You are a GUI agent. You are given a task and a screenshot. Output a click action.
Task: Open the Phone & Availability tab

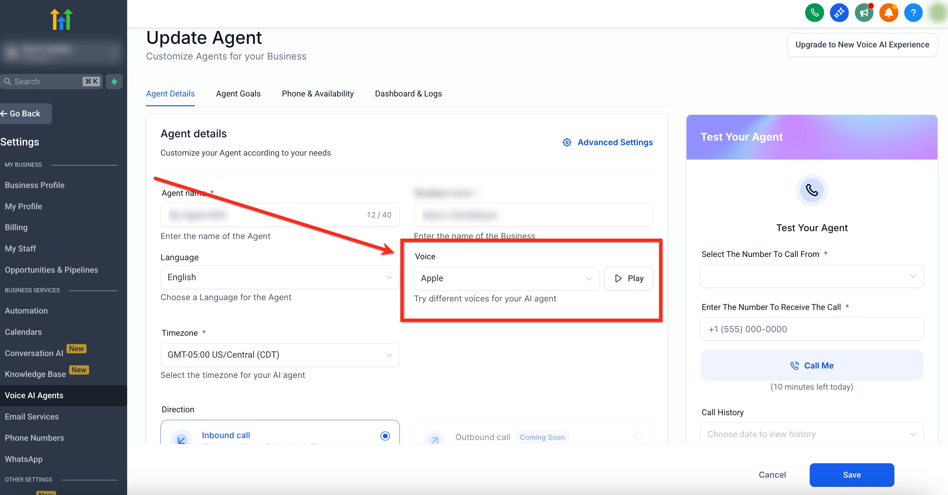pyautogui.click(x=317, y=94)
